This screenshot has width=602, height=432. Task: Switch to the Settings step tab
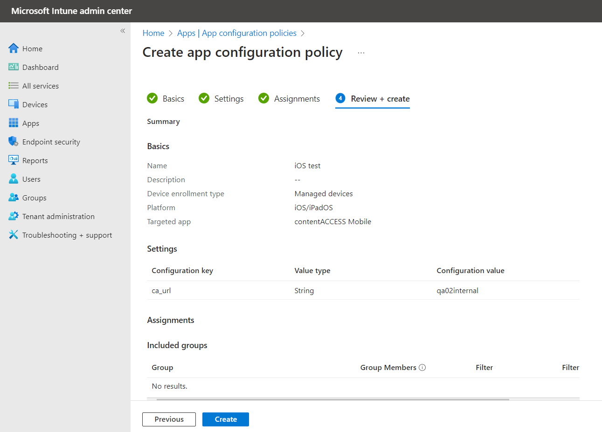click(221, 99)
